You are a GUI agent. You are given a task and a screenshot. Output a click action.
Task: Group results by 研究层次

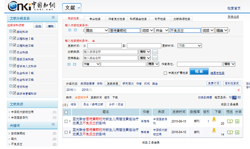tap(128, 84)
